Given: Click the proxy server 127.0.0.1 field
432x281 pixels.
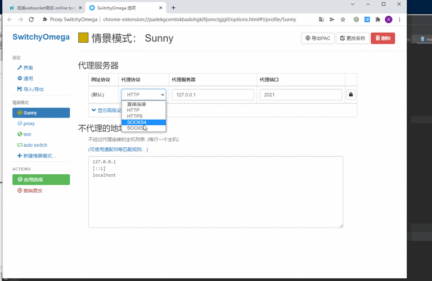Looking at the screenshot, I should [x=213, y=94].
